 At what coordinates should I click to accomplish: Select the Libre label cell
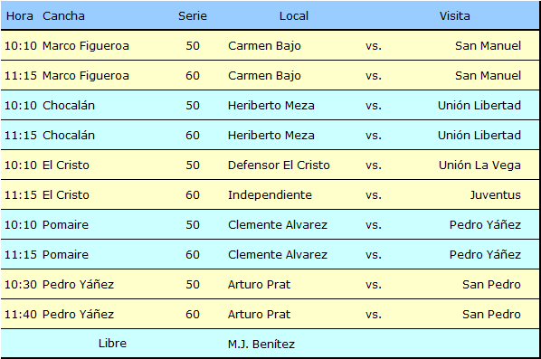112,343
